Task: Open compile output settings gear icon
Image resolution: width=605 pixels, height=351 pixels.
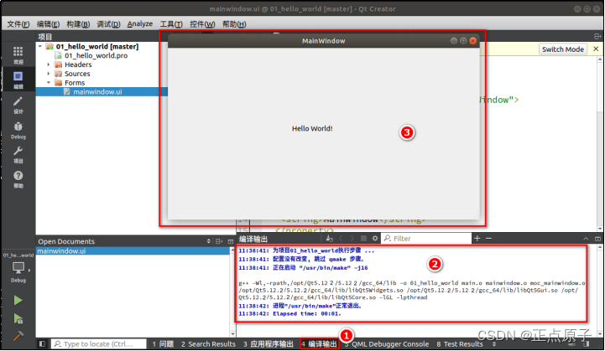Action: (x=374, y=239)
